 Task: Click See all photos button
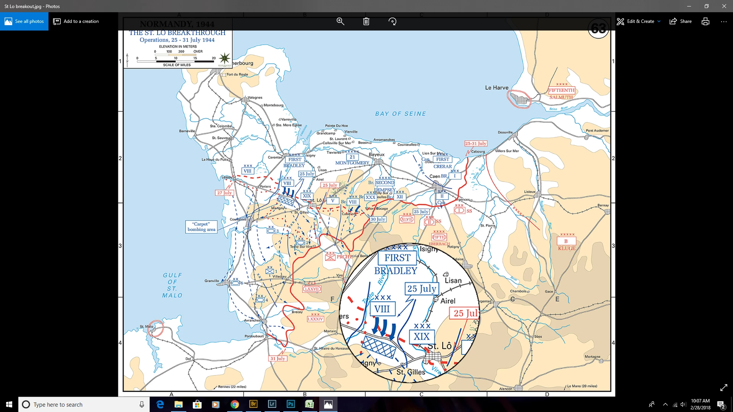pos(24,21)
